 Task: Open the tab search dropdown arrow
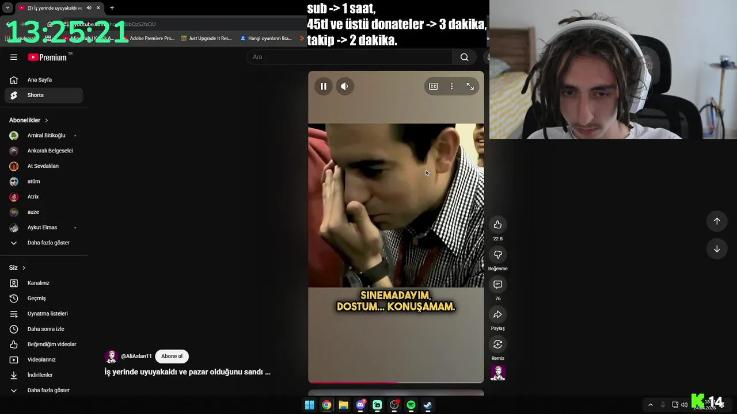(x=7, y=8)
